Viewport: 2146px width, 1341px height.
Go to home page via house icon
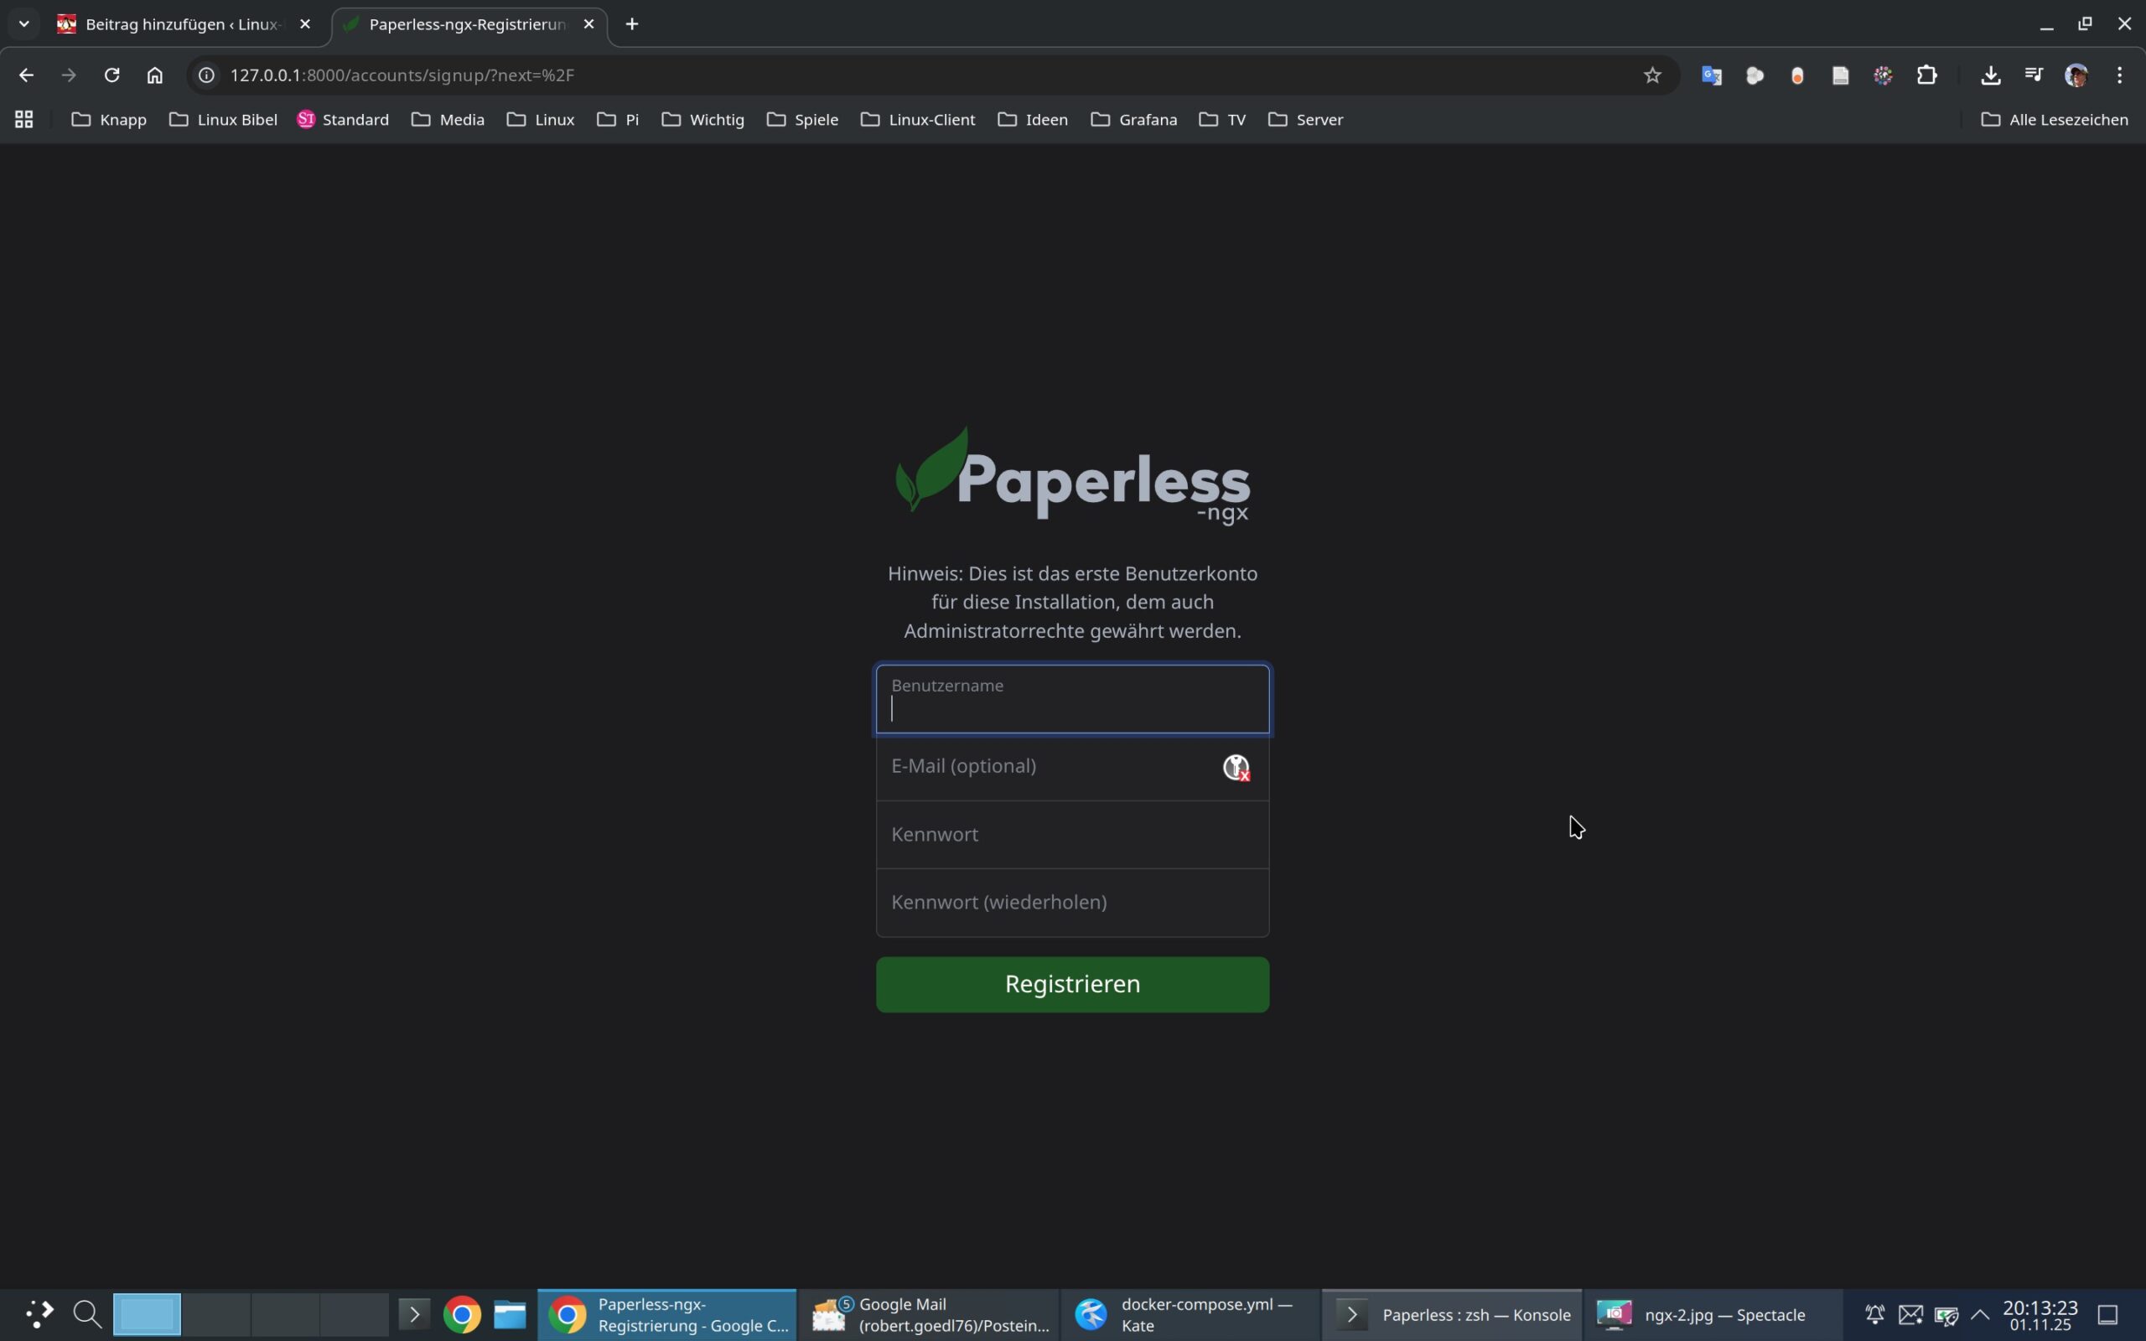point(155,75)
